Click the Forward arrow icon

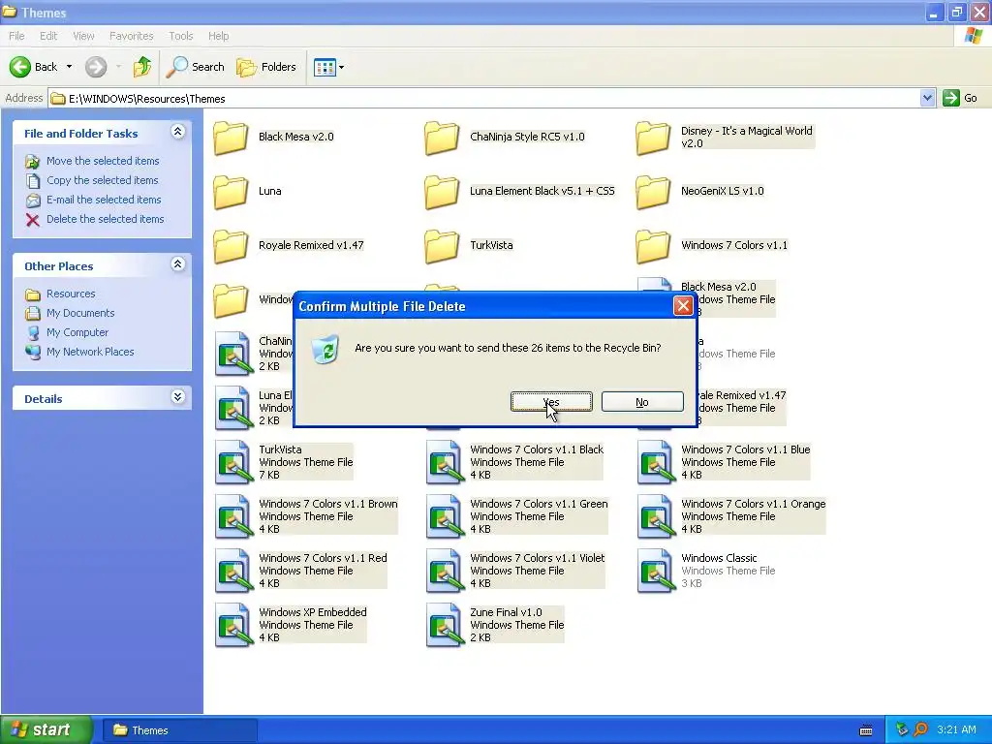tap(96, 67)
